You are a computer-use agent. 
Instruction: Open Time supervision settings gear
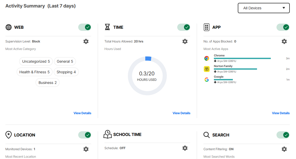point(185,41)
